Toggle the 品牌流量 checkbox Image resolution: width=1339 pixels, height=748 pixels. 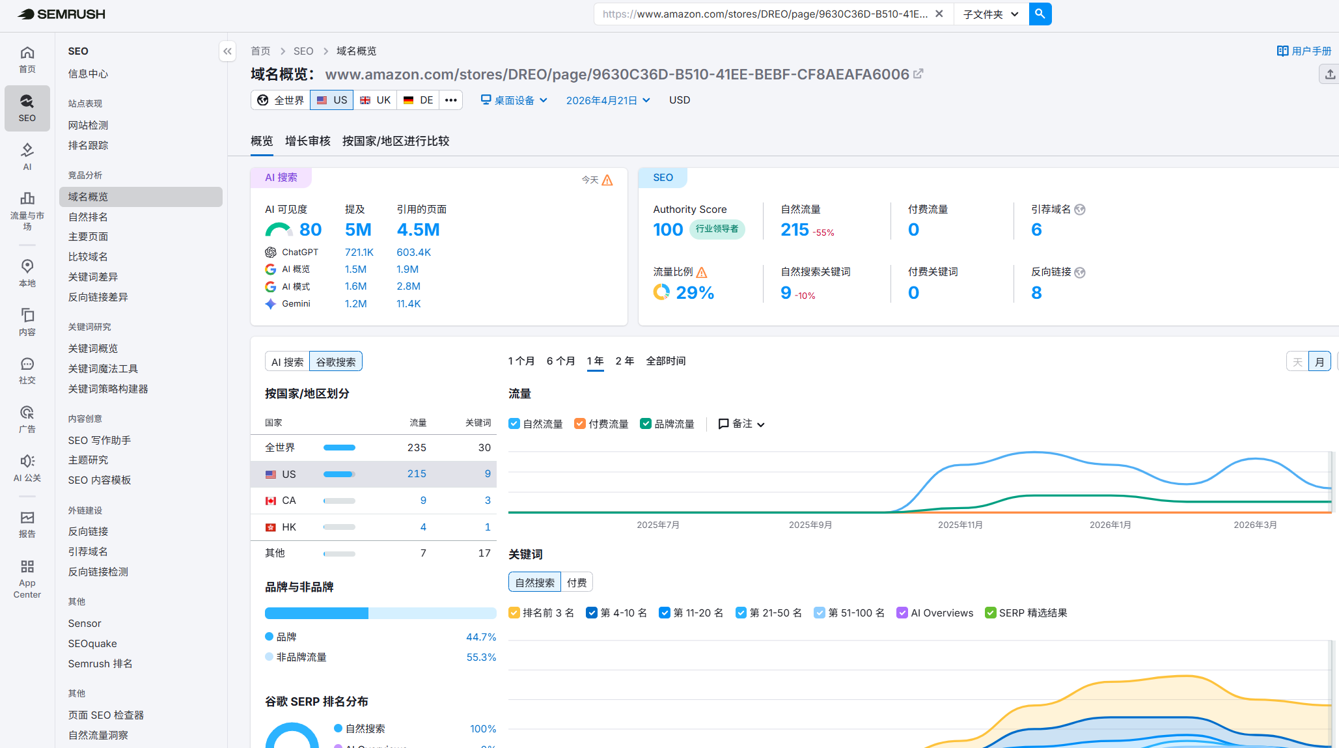tap(646, 424)
